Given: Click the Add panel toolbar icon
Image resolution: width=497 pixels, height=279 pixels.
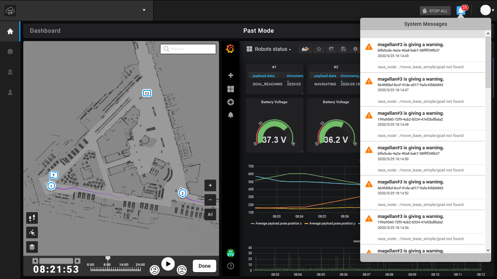Looking at the screenshot, I should click(305, 49).
